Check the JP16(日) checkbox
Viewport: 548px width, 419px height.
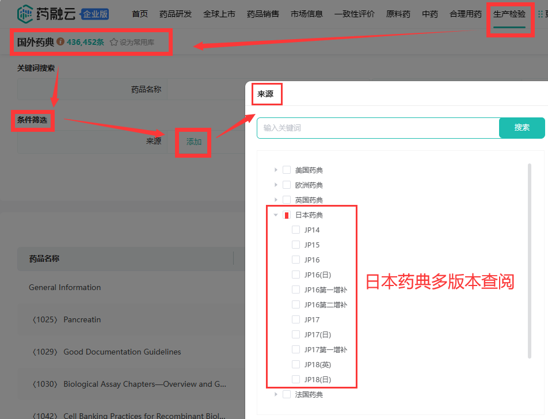pos(296,275)
